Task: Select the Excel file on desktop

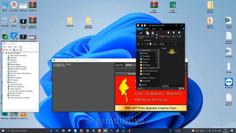Action: (x=229, y=22)
